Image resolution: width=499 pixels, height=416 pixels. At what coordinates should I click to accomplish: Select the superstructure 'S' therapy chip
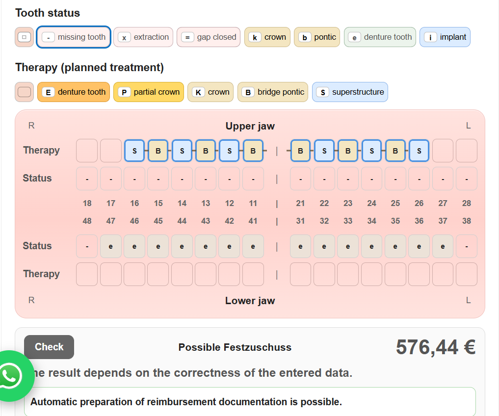(350, 92)
